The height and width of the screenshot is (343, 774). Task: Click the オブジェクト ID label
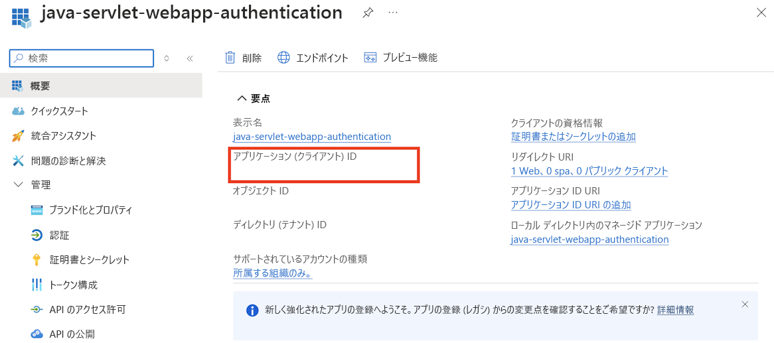(261, 192)
